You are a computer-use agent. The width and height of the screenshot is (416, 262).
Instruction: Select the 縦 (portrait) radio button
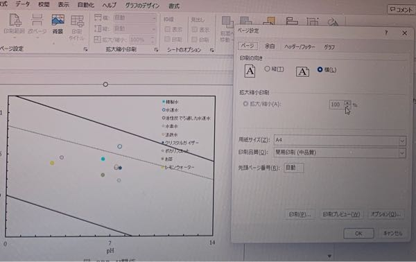(x=267, y=69)
